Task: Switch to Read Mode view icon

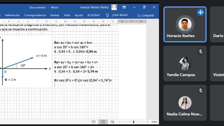Action: coord(93,122)
